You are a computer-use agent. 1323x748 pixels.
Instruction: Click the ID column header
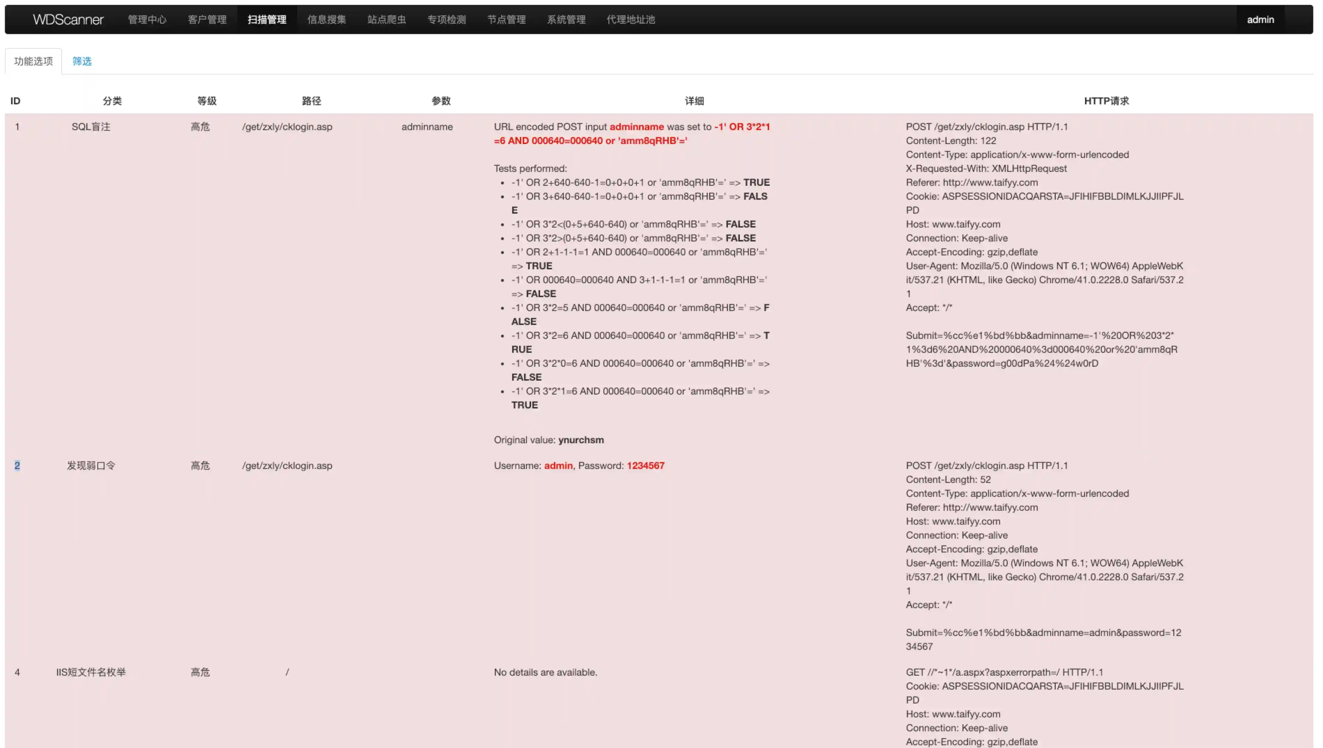pyautogui.click(x=15, y=101)
